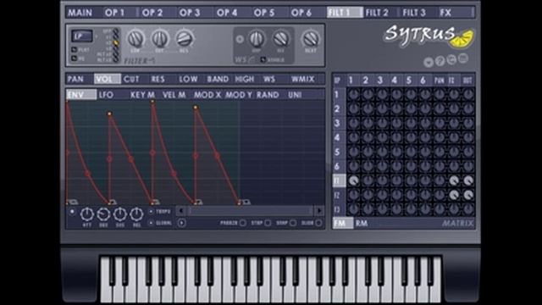Select the BAND articulation target
The image size is (542, 305).
[x=218, y=79]
